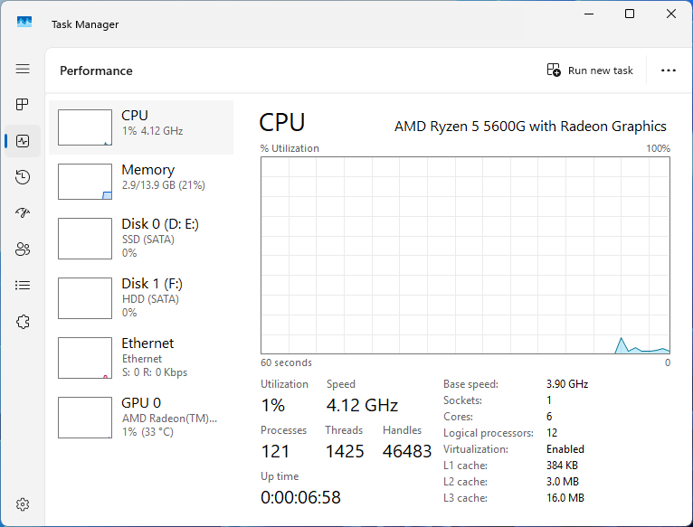Open the Startup apps page icon
The image size is (693, 527).
tap(23, 213)
